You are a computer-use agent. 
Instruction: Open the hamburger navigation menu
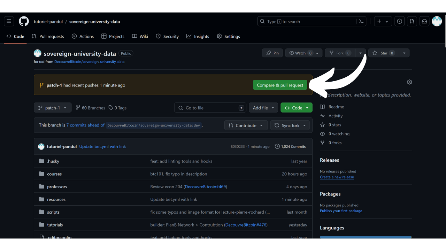point(9,21)
